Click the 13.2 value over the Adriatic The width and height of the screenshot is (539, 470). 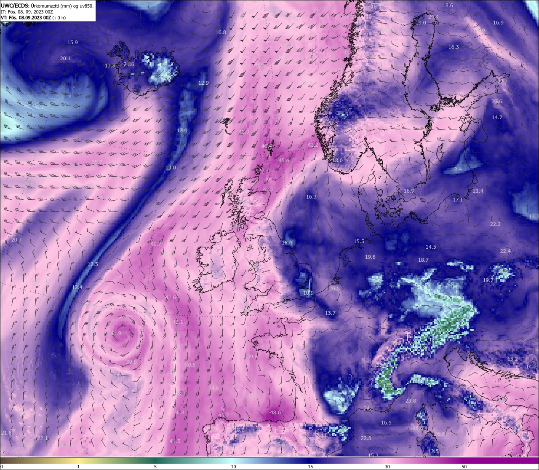[512, 359]
